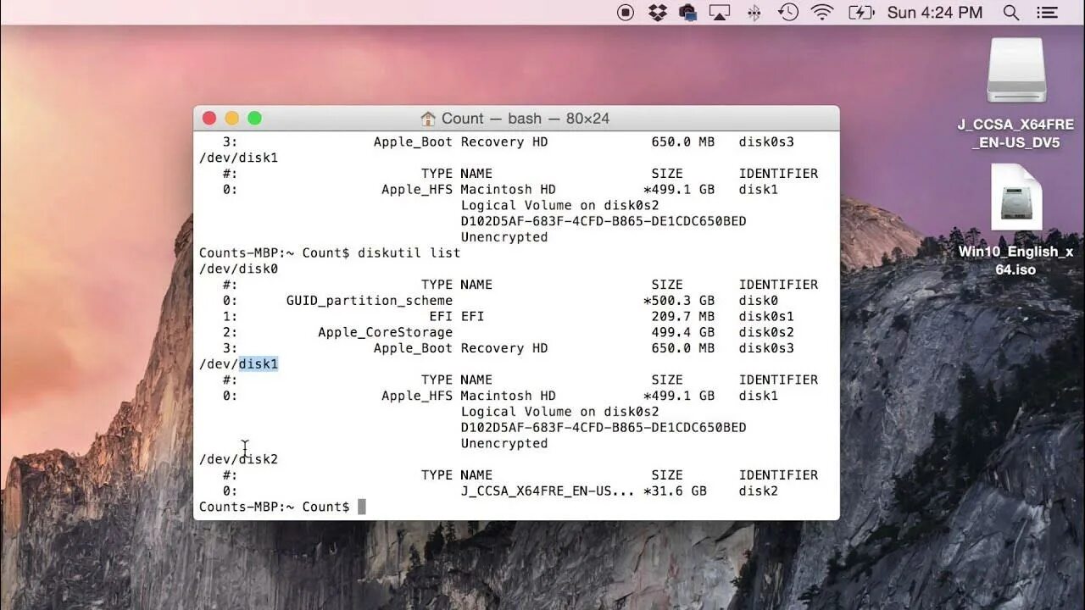
Task: Click the disk0s1 identifier
Action: coord(766,316)
